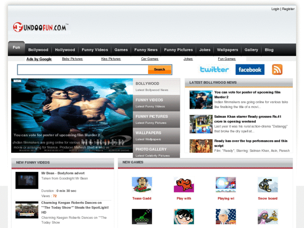Go to the Hollywood menu item
Image resolution: width=304 pixels, height=228 pixels.
coord(65,50)
